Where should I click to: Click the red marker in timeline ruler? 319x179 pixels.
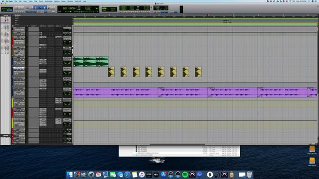tap(208, 15)
